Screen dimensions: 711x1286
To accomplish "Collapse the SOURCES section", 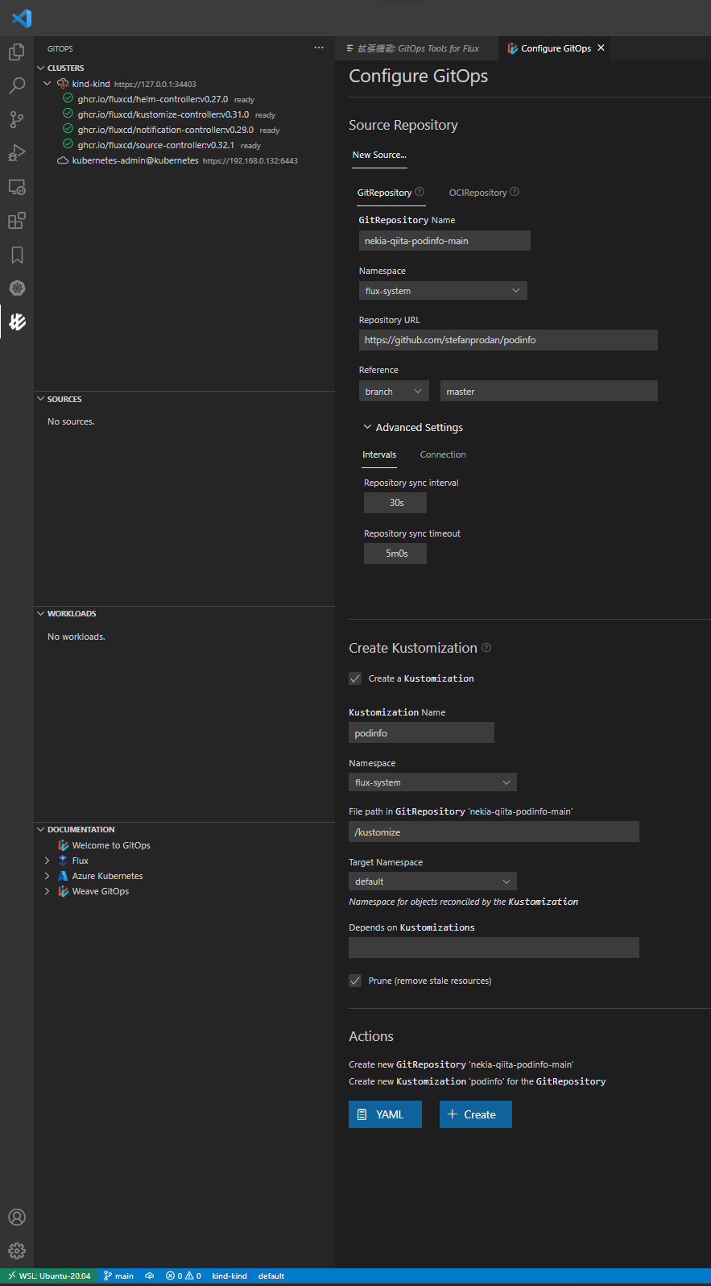I will click(x=41, y=399).
